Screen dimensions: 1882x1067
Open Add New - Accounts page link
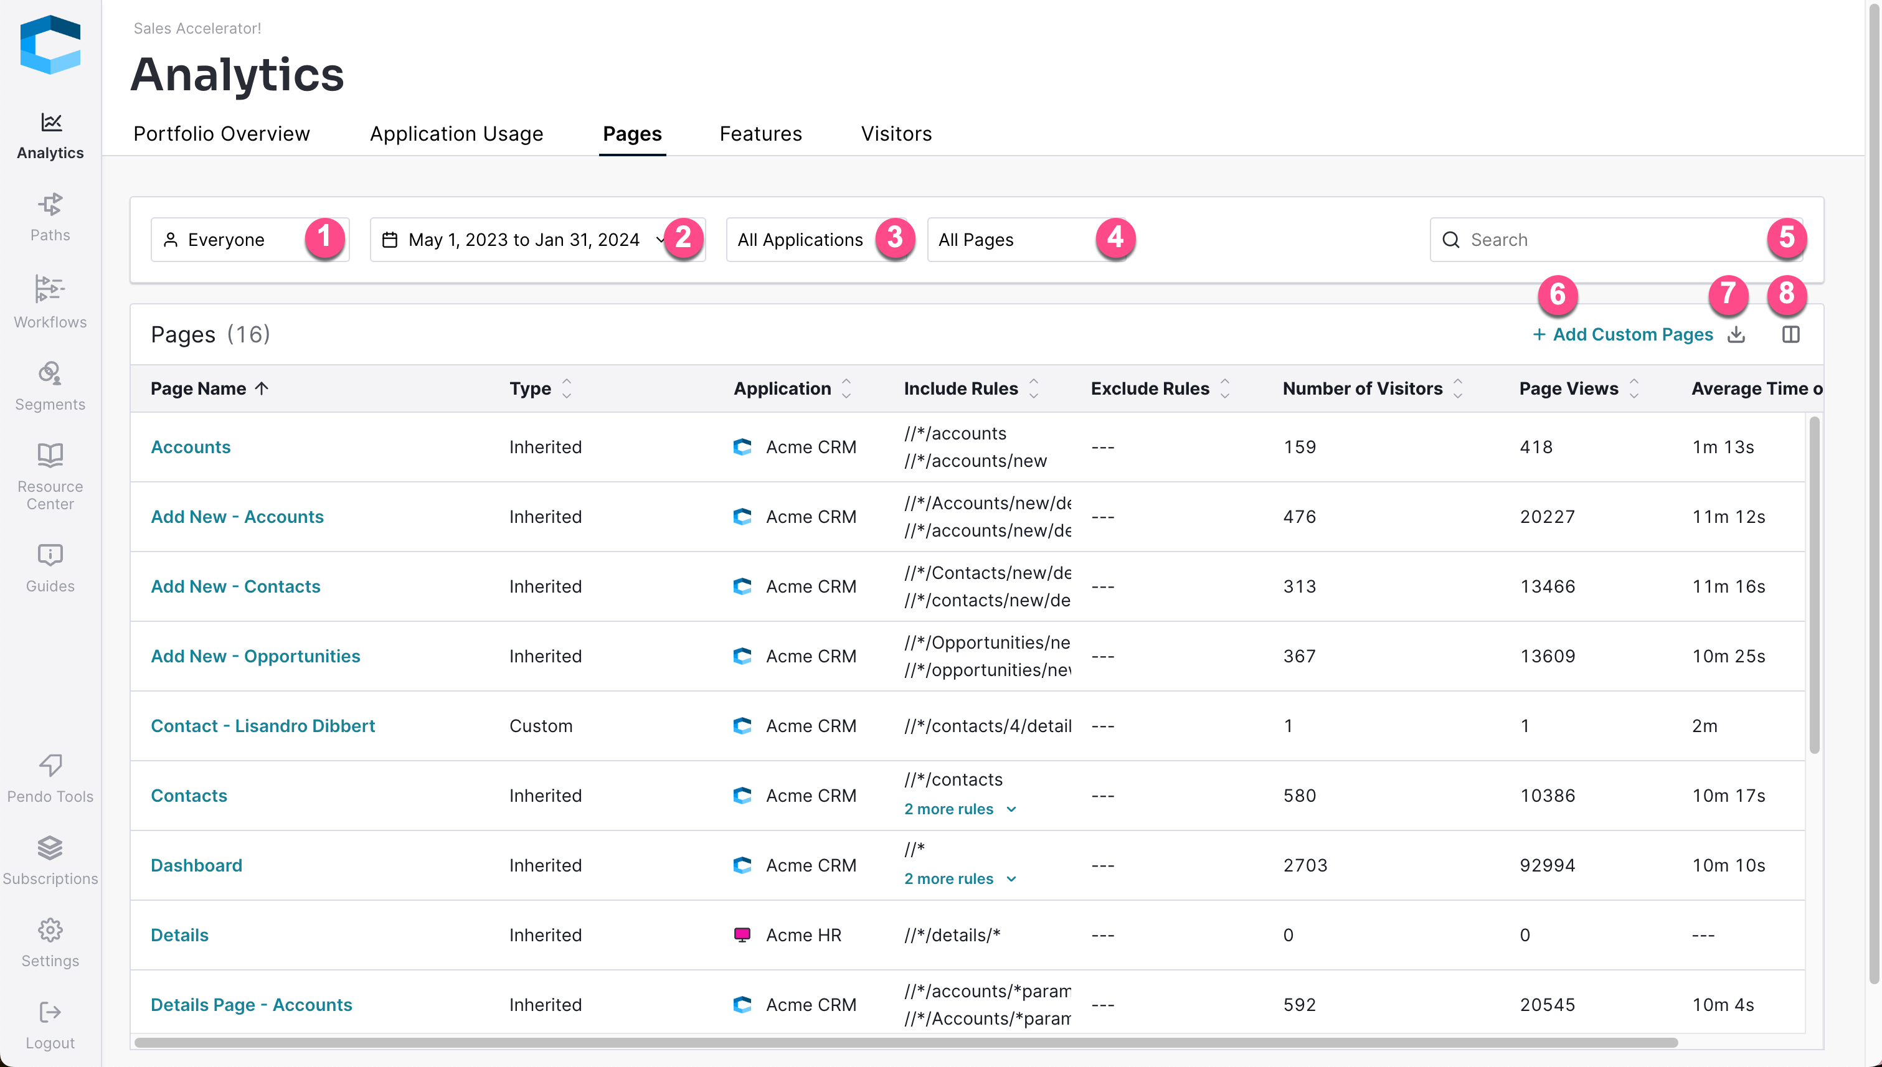tap(237, 517)
